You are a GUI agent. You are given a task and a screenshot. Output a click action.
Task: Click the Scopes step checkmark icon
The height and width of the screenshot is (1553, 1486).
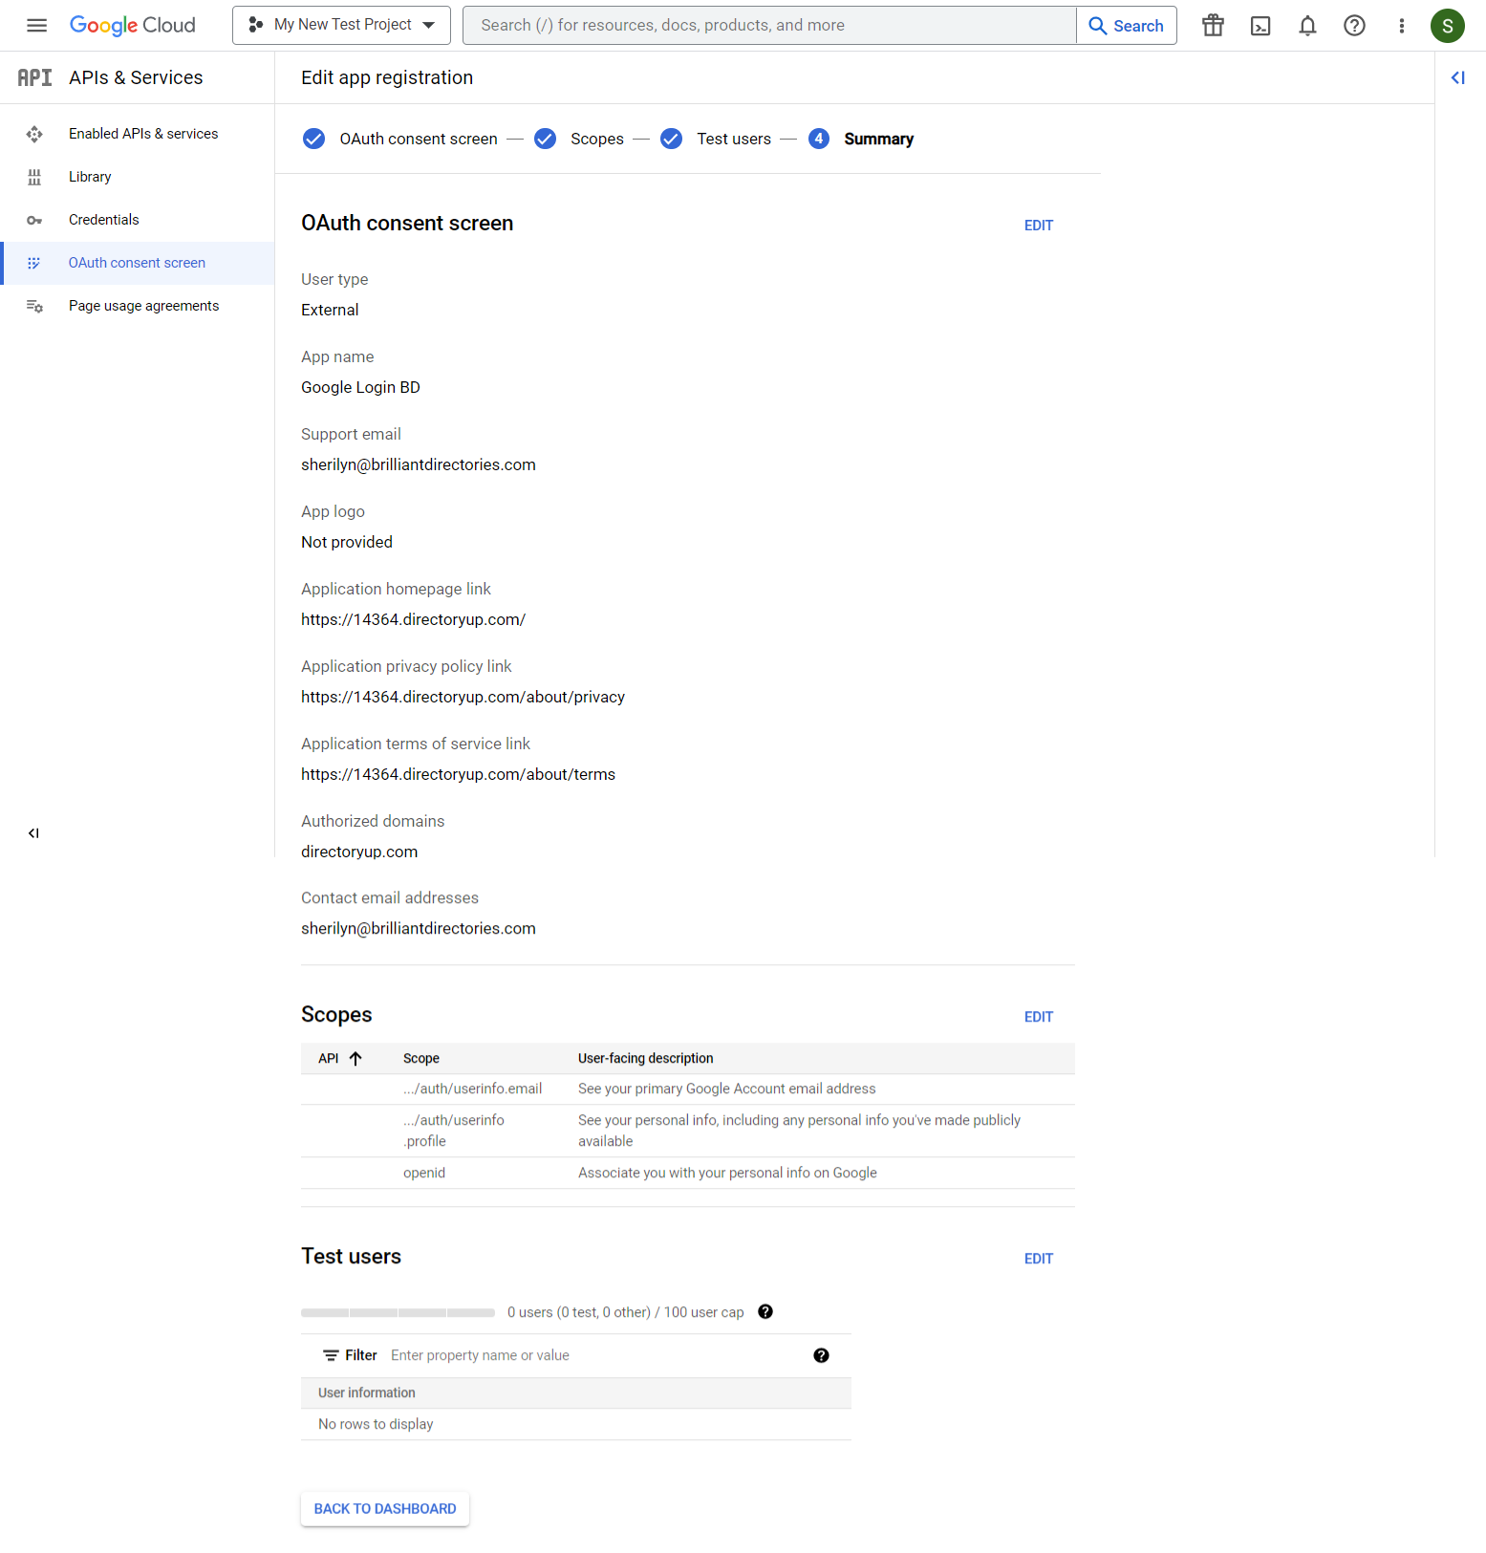[x=545, y=139]
